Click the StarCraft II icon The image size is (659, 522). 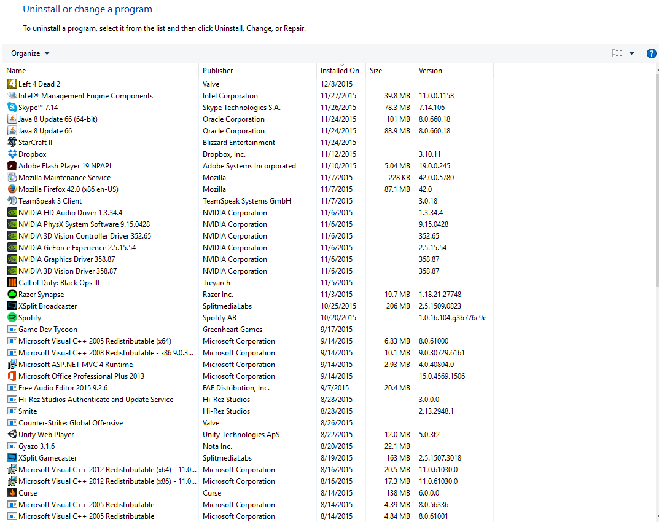(12, 142)
